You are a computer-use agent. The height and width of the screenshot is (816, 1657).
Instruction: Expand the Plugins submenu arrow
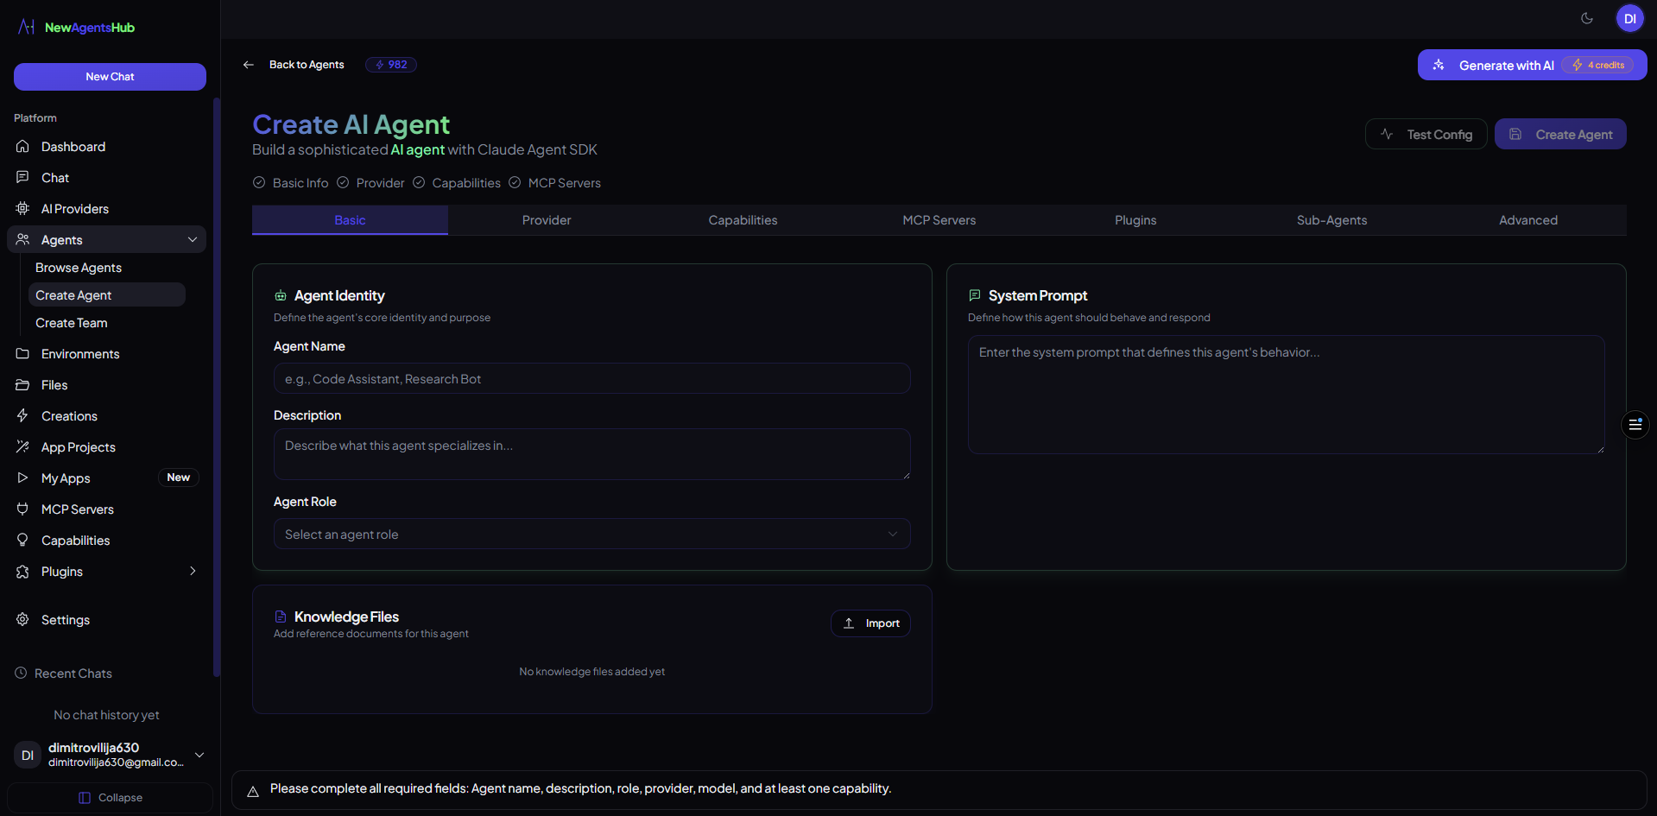coord(193,572)
